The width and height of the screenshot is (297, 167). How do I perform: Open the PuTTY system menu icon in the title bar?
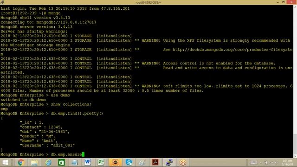tap(2, 2)
